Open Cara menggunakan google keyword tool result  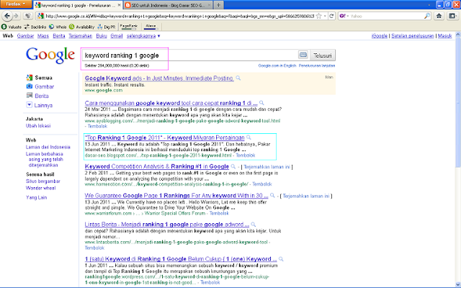(x=171, y=103)
